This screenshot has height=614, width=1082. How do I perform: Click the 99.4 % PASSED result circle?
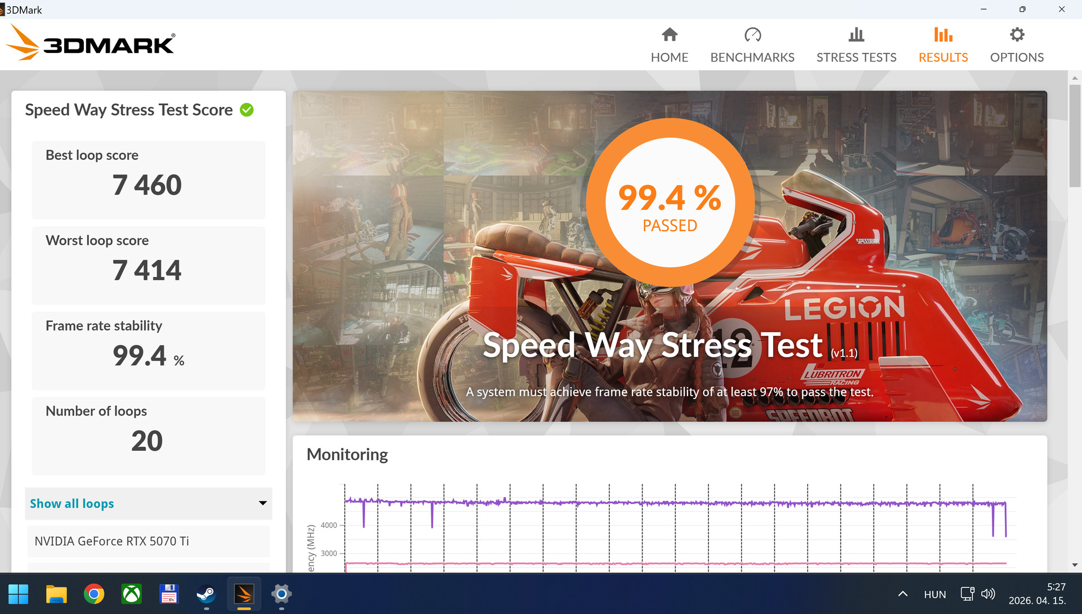point(670,203)
